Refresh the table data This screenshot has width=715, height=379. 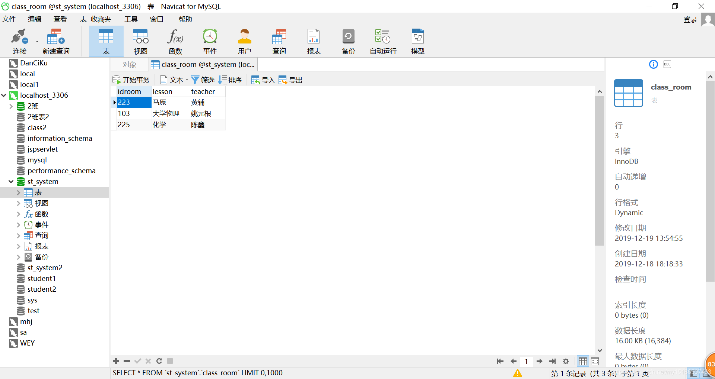(x=159, y=361)
